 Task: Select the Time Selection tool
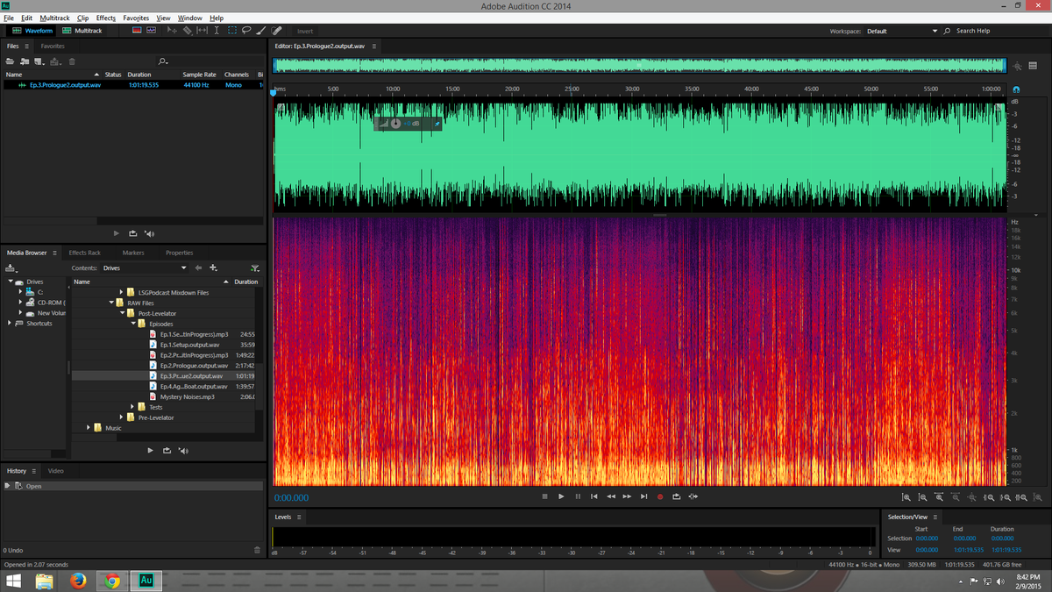(x=217, y=30)
